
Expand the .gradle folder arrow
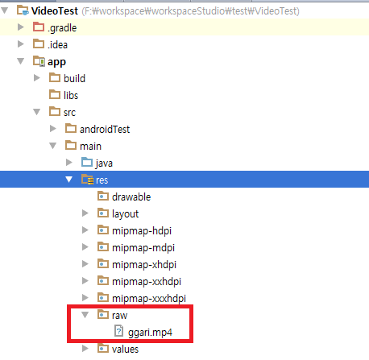tap(21, 27)
